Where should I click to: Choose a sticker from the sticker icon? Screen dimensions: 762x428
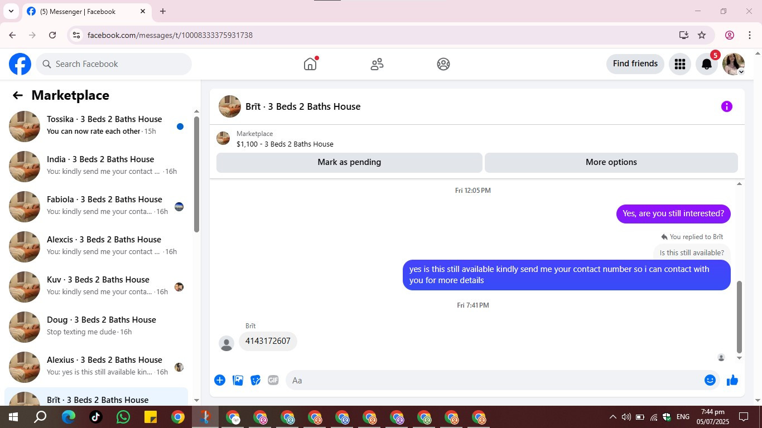(x=255, y=380)
